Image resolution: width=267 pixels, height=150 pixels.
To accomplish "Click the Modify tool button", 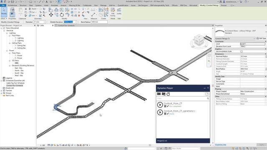I will coord(4,12).
